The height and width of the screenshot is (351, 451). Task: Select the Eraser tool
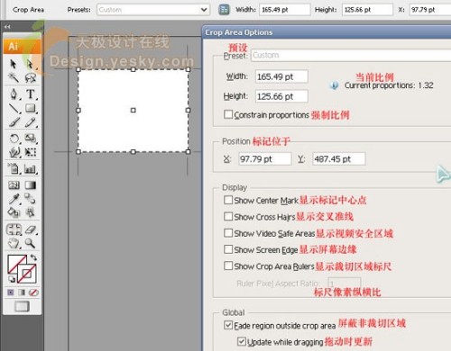31,229
